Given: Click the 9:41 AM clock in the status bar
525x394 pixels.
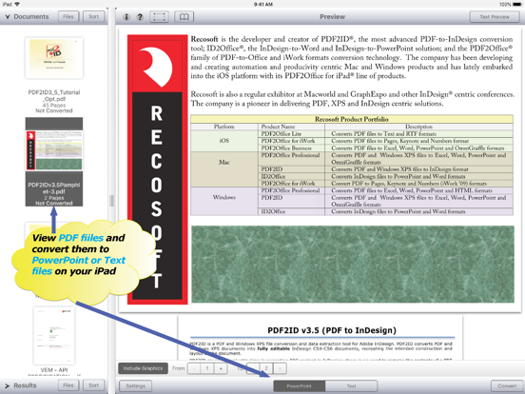Looking at the screenshot, I should [262, 5].
